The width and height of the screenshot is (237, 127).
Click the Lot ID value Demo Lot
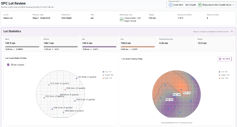coord(8,18)
